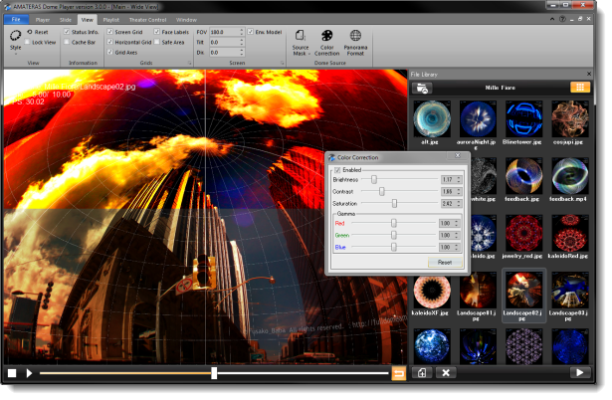The height and width of the screenshot is (400, 612).
Task: Remove item with the X button in File Library
Action: [446, 373]
